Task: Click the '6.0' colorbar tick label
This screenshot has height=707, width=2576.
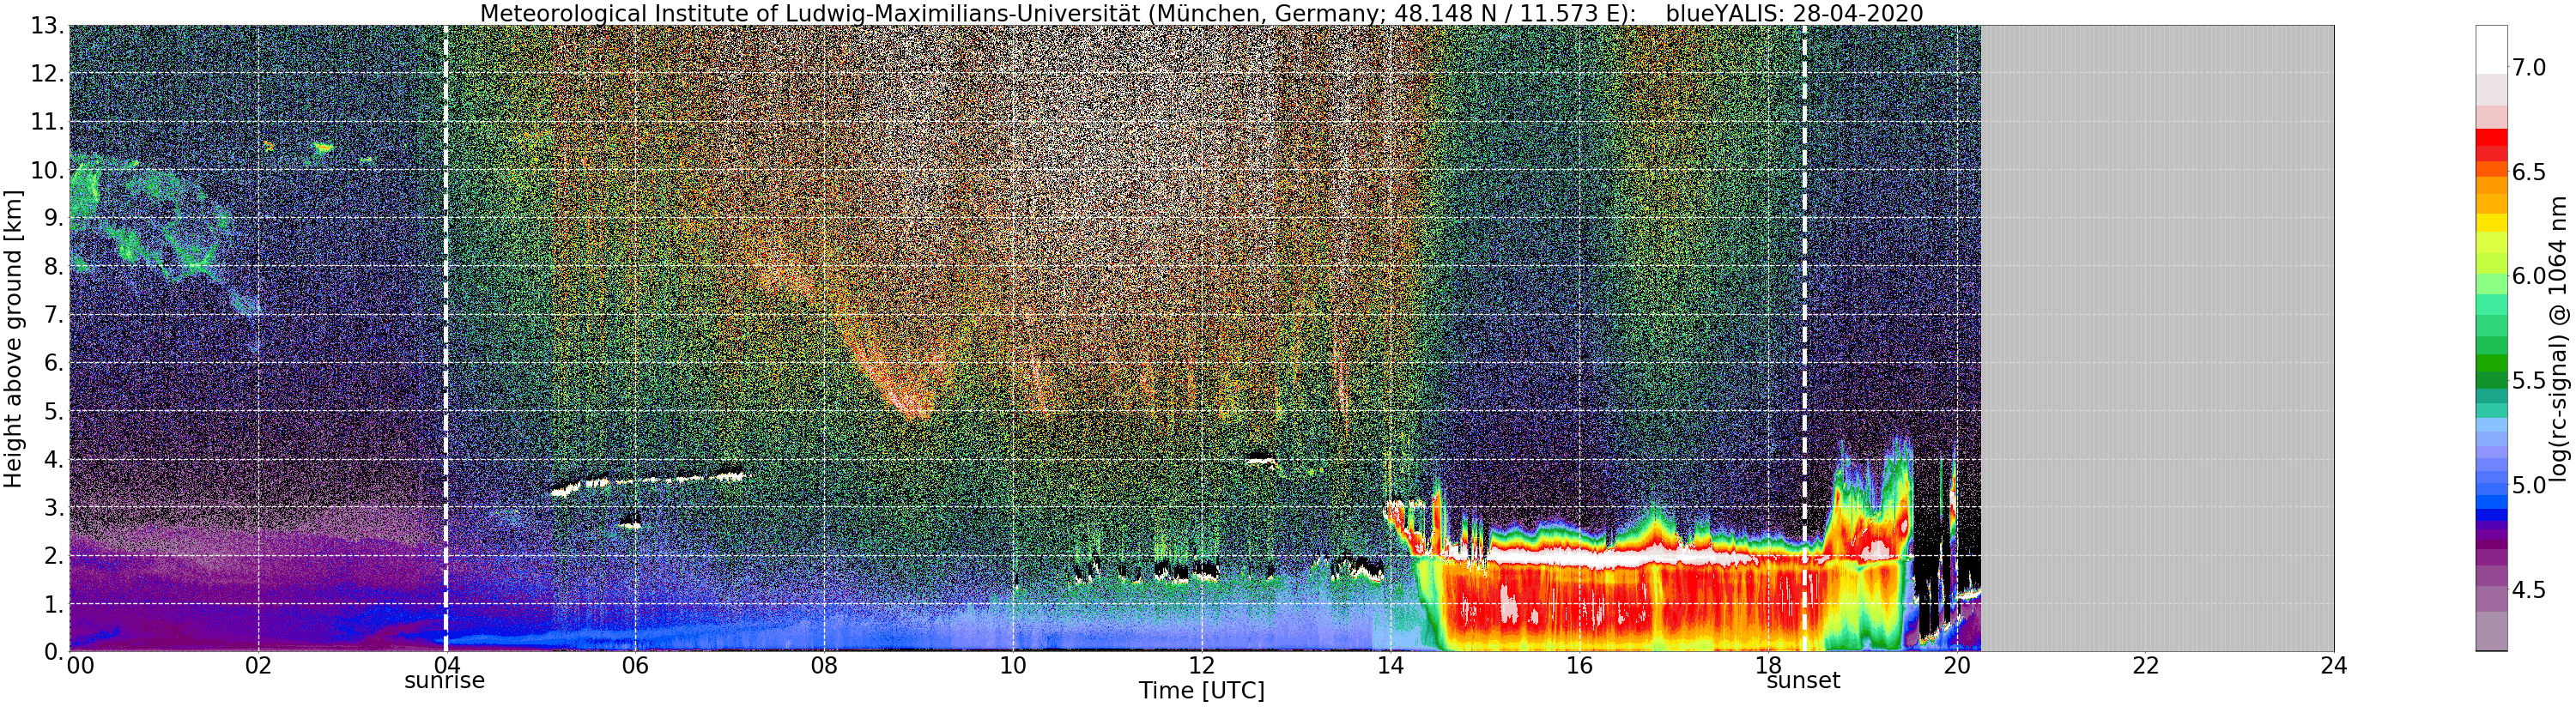Action: [2529, 276]
